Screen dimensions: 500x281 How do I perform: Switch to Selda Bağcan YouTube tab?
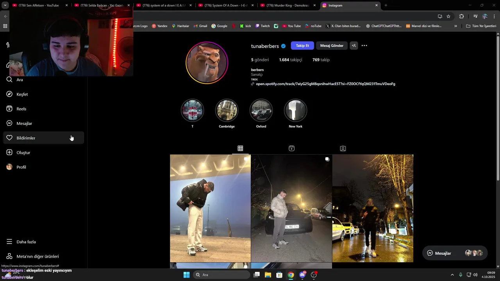click(102, 5)
